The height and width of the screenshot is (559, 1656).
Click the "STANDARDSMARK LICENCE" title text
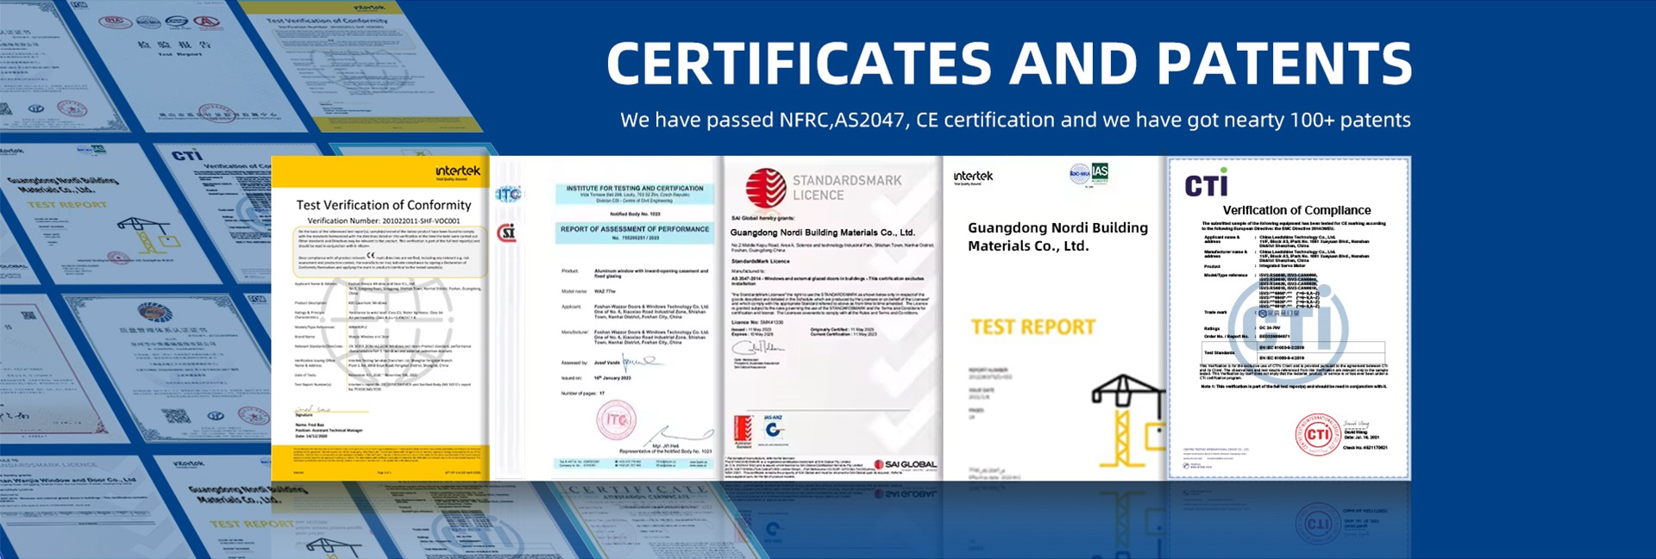[847, 188]
